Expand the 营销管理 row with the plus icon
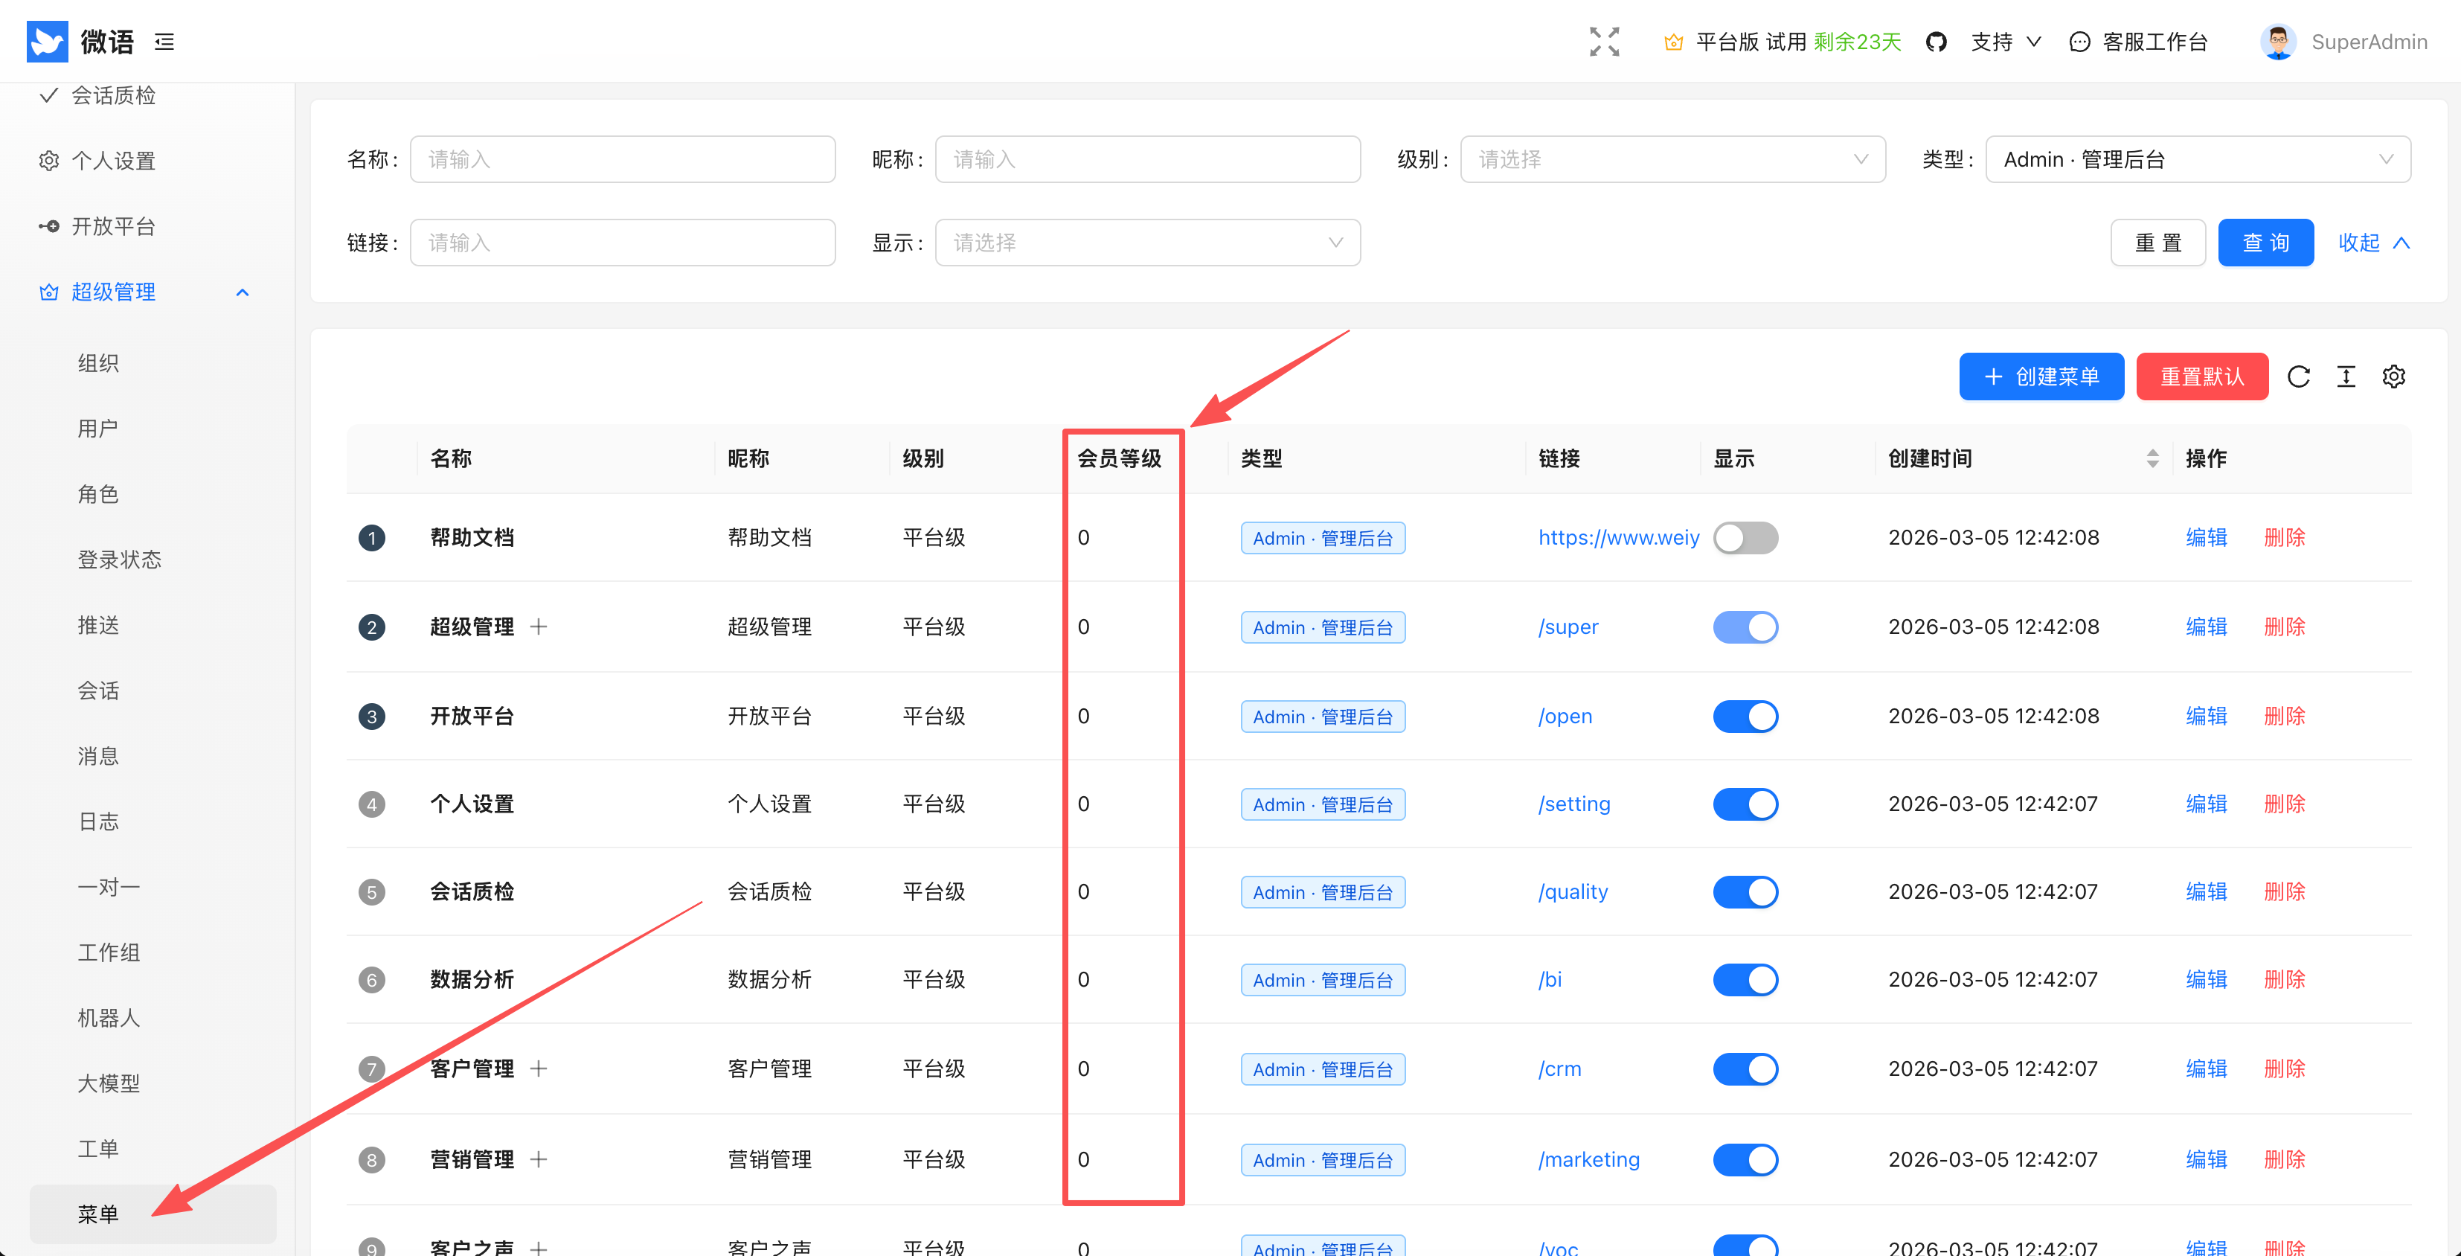2461x1256 pixels. 539,1159
